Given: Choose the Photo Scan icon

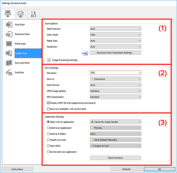Looking at the screenshot, I should point(9,44).
